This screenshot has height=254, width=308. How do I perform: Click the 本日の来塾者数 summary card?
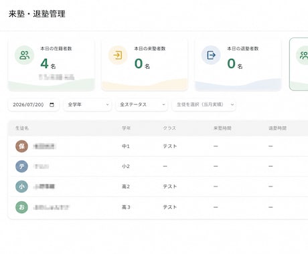(145, 65)
